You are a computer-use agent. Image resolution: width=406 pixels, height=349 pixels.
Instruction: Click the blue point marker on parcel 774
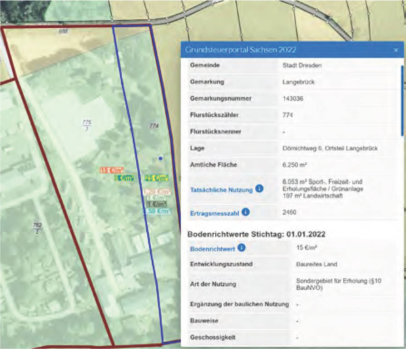pyautogui.click(x=160, y=157)
